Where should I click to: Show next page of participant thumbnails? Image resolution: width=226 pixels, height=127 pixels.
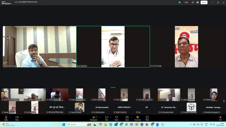point(224,101)
